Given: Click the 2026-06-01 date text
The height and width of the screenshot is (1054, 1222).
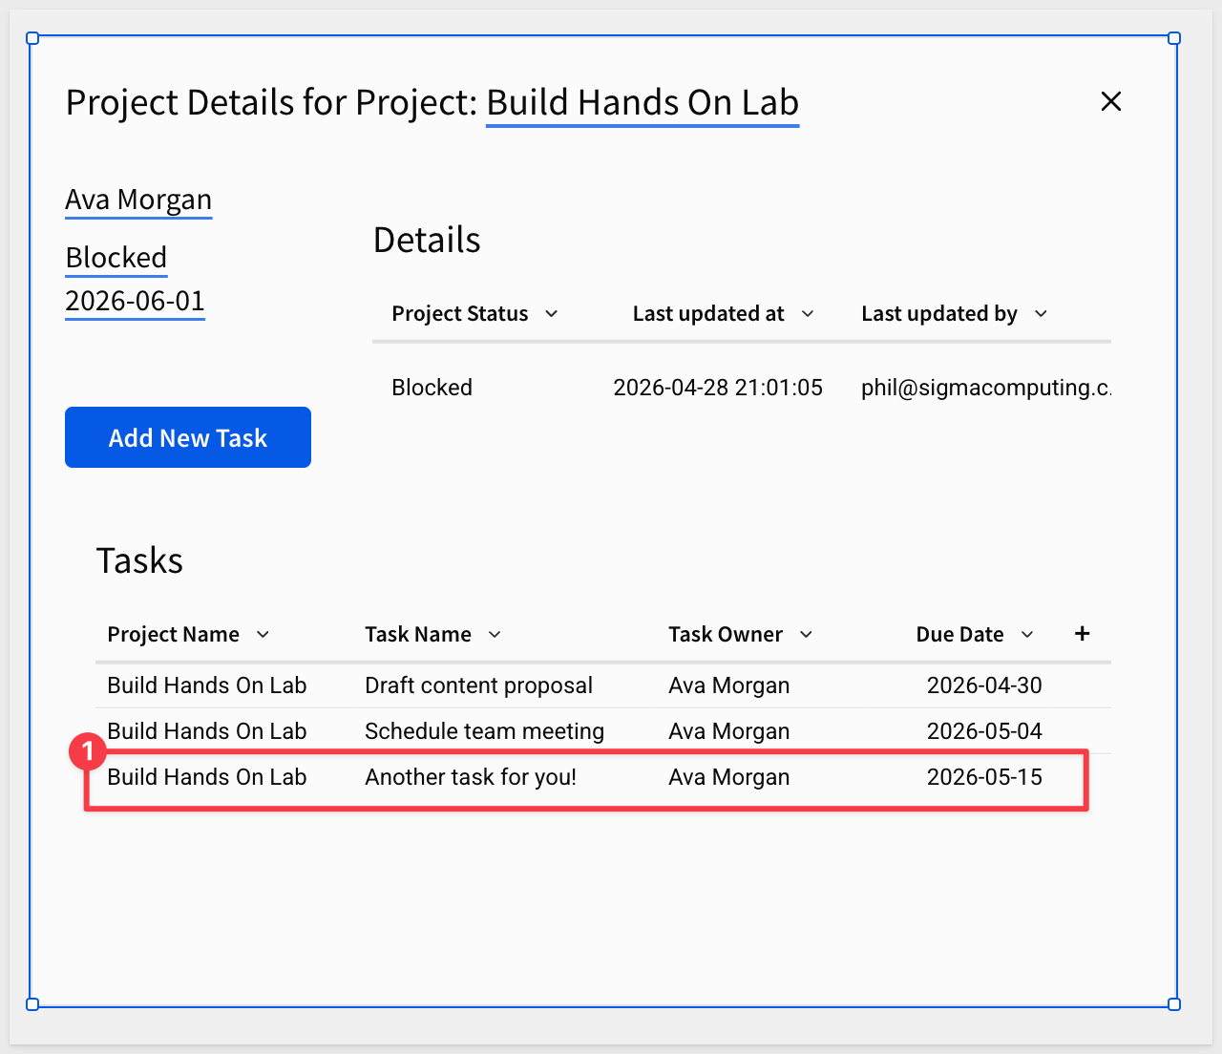Looking at the screenshot, I should (x=135, y=301).
